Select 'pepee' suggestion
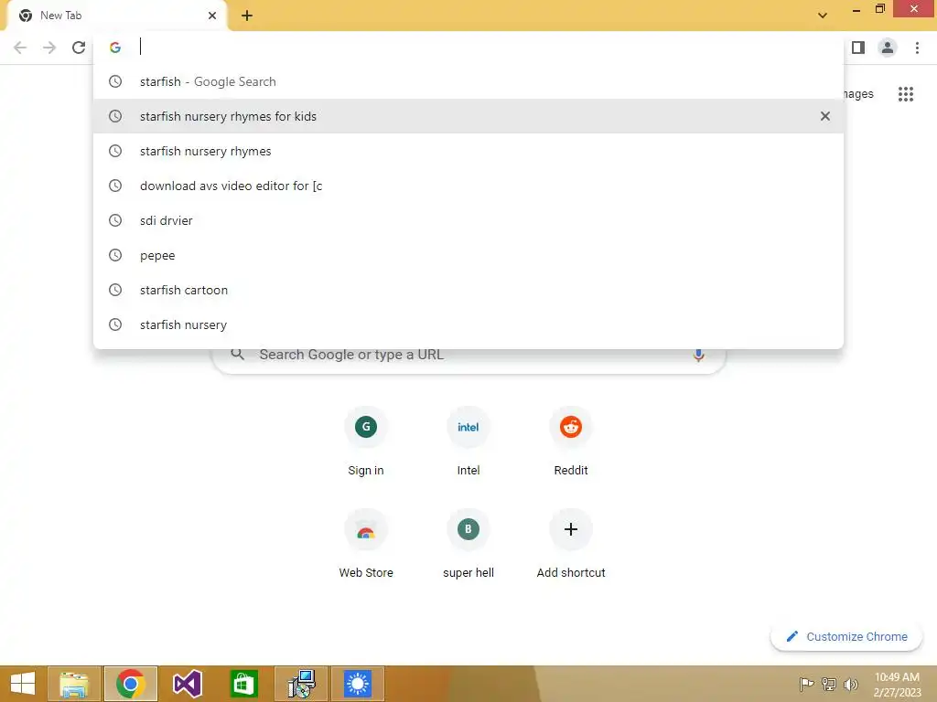 click(x=468, y=255)
